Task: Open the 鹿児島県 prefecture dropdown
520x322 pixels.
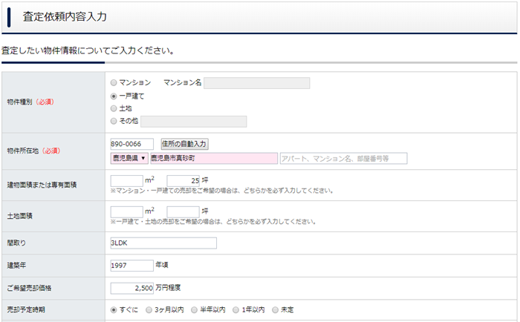Action: (129, 158)
